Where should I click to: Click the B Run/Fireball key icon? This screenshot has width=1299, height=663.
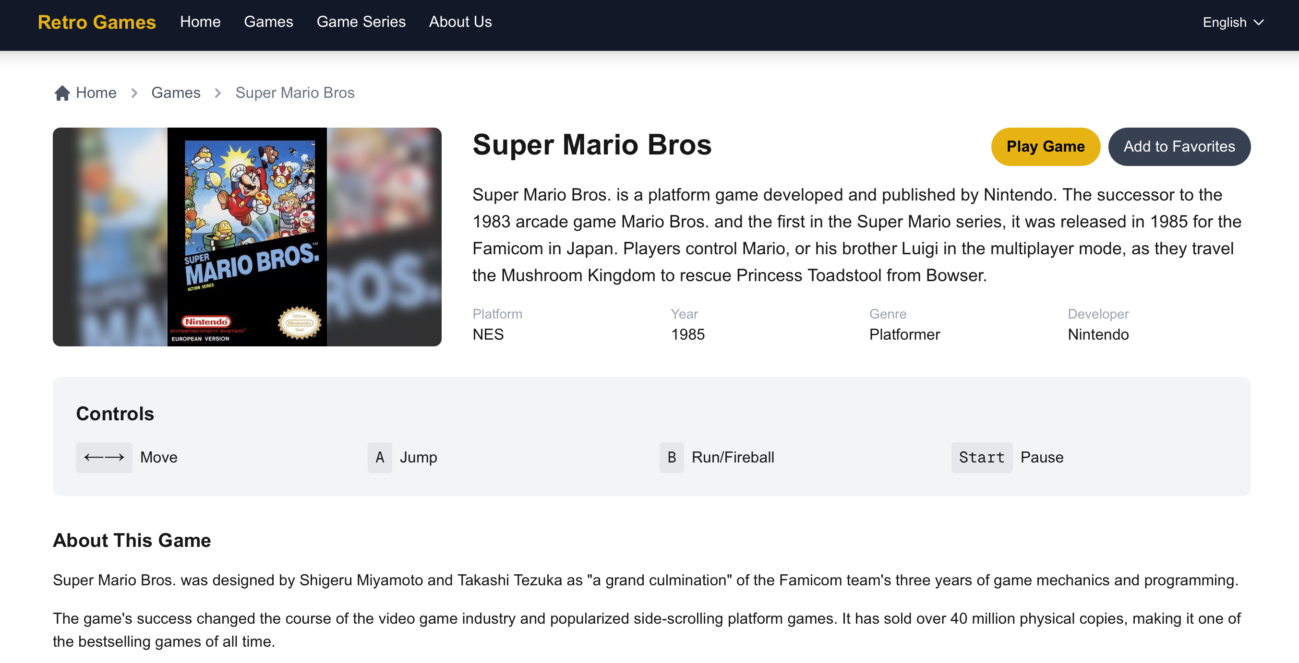pyautogui.click(x=671, y=458)
